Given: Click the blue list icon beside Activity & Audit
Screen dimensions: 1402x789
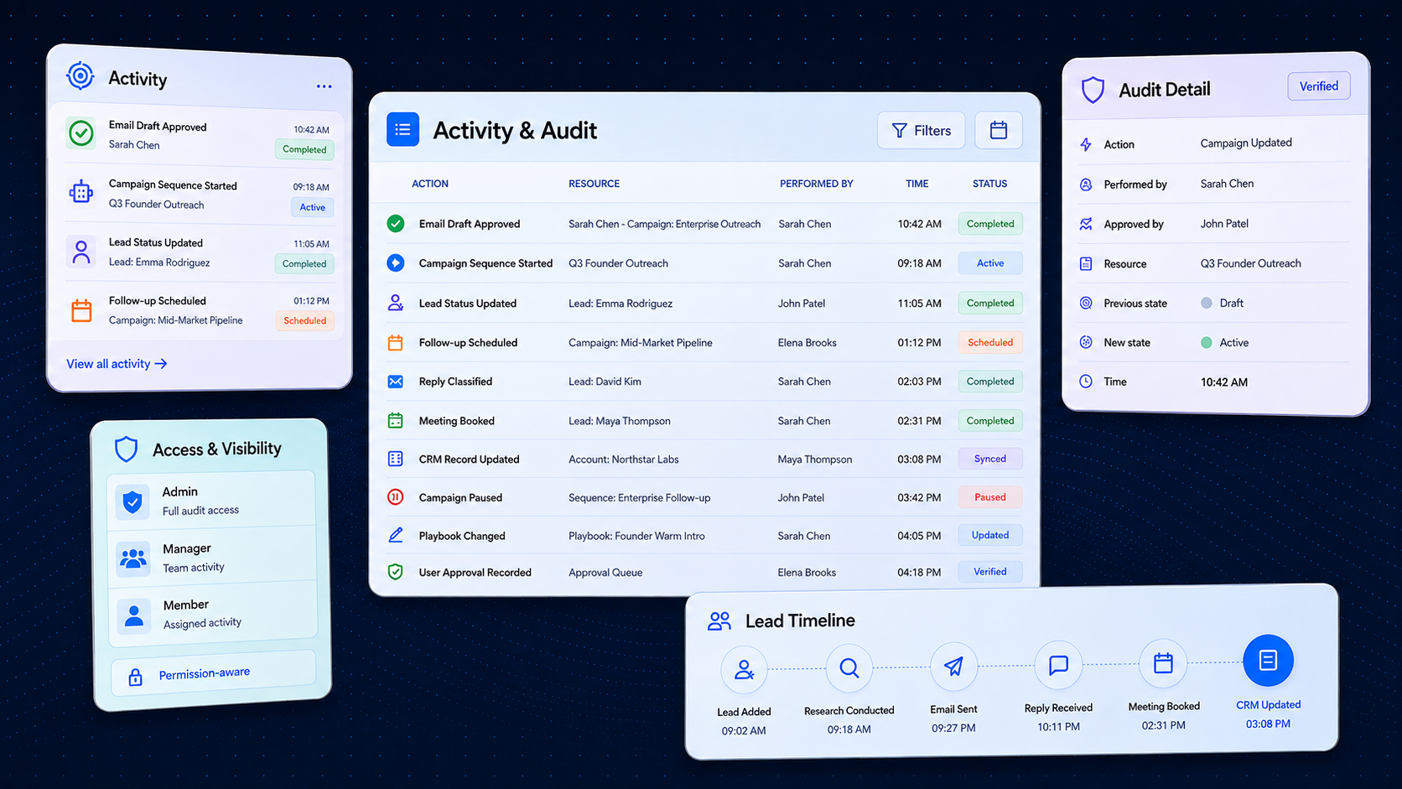Looking at the screenshot, I should click(x=402, y=130).
